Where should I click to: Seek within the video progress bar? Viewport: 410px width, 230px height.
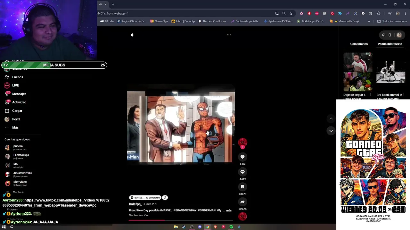[181, 220]
